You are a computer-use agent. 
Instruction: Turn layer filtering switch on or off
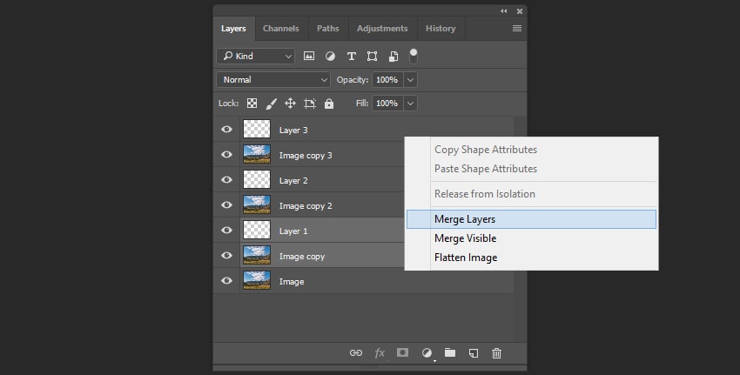tap(413, 55)
